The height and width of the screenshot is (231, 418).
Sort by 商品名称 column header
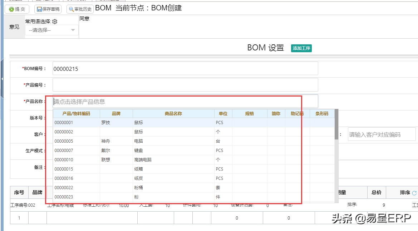173,114
